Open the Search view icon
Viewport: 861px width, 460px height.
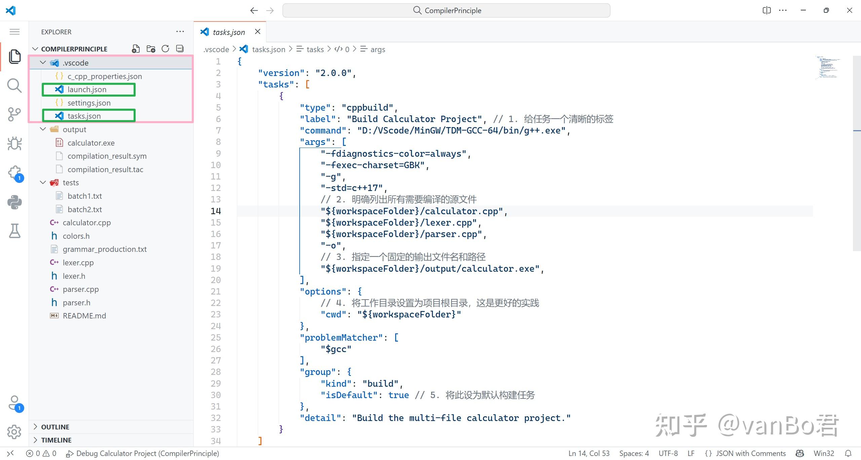pyautogui.click(x=14, y=85)
